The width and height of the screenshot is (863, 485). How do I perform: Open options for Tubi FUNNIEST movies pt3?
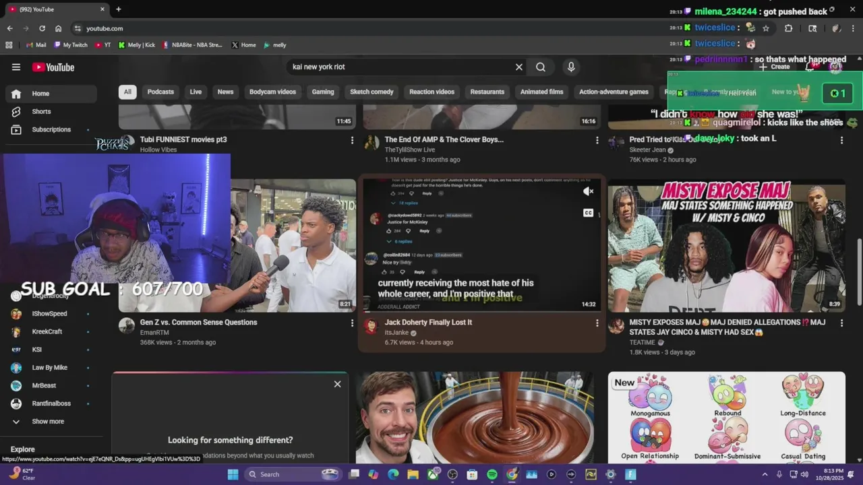click(352, 140)
